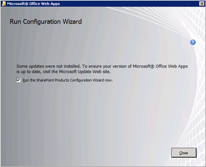Click the word 'Microsoft®' in the message body
The height and width of the screenshot is (167, 206).
click(x=143, y=66)
